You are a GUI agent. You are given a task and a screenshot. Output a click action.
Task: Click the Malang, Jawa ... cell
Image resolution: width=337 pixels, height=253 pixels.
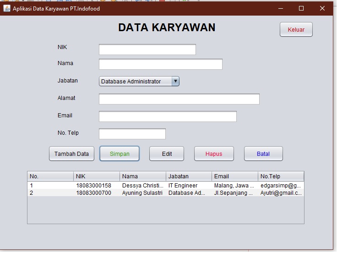pos(235,186)
